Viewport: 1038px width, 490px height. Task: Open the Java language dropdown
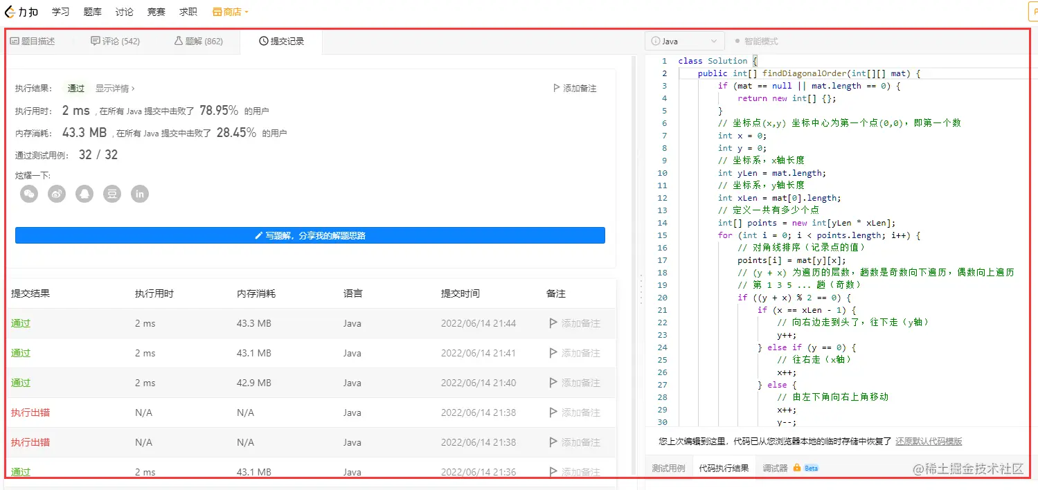tap(686, 42)
